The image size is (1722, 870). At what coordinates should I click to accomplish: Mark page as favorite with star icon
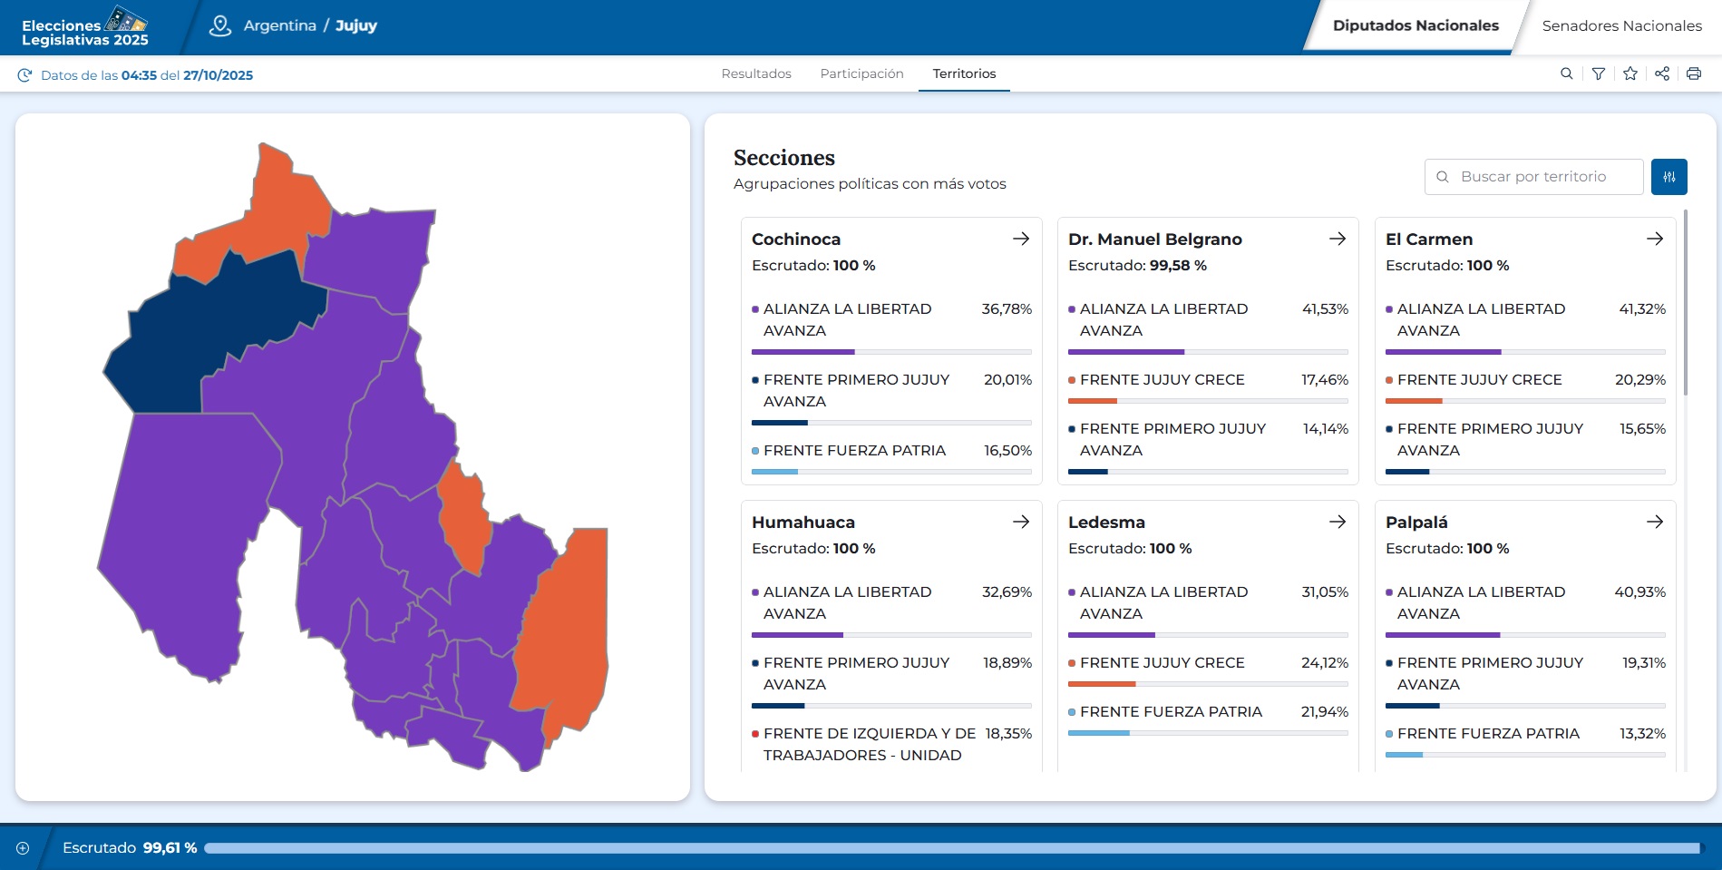click(x=1630, y=73)
